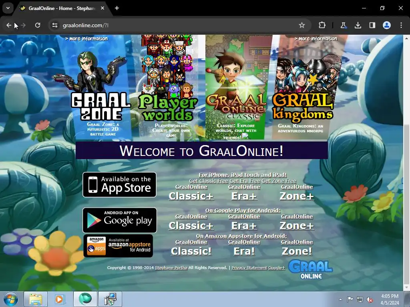Click the Action Center flag icon
The height and width of the screenshot is (307, 410).
pos(350,299)
